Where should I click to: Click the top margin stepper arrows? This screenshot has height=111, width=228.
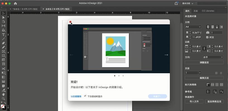pyautogui.click(x=190, y=47)
